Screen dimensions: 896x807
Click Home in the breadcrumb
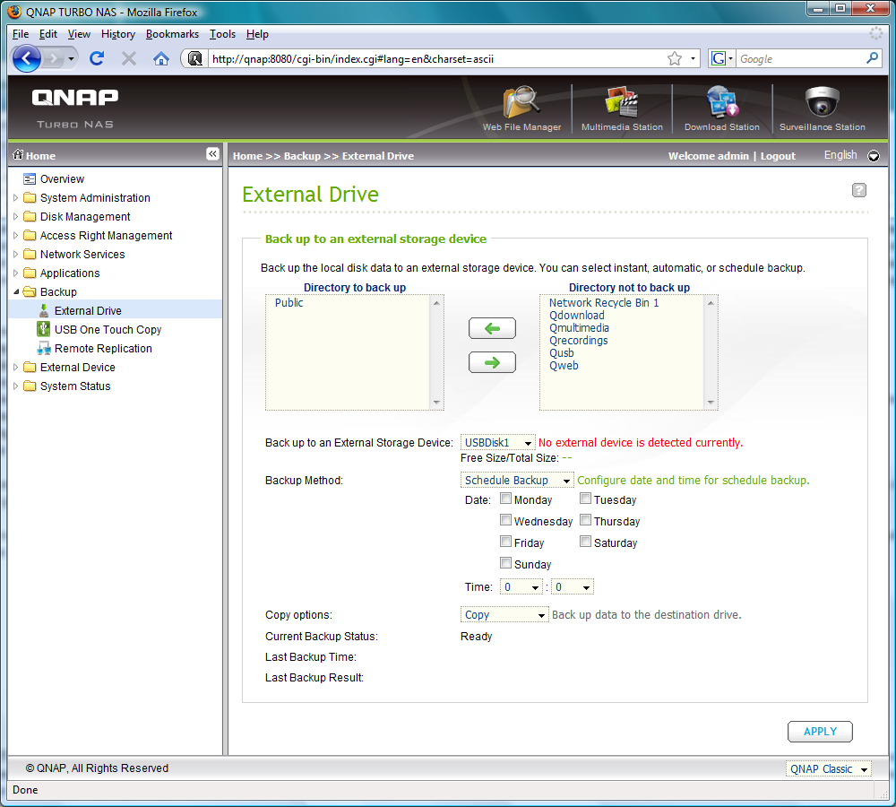click(247, 156)
